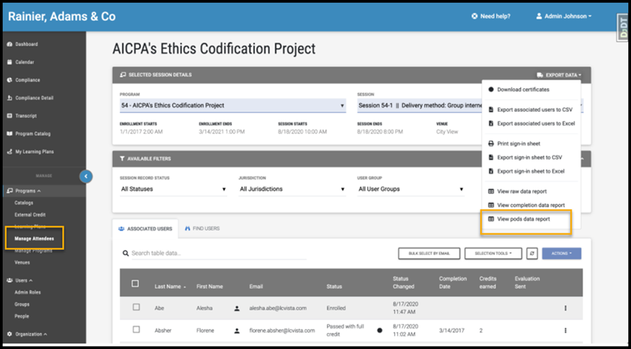This screenshot has height=349, width=631.
Task: Open the Session Record Status dropdown
Action: click(173, 190)
